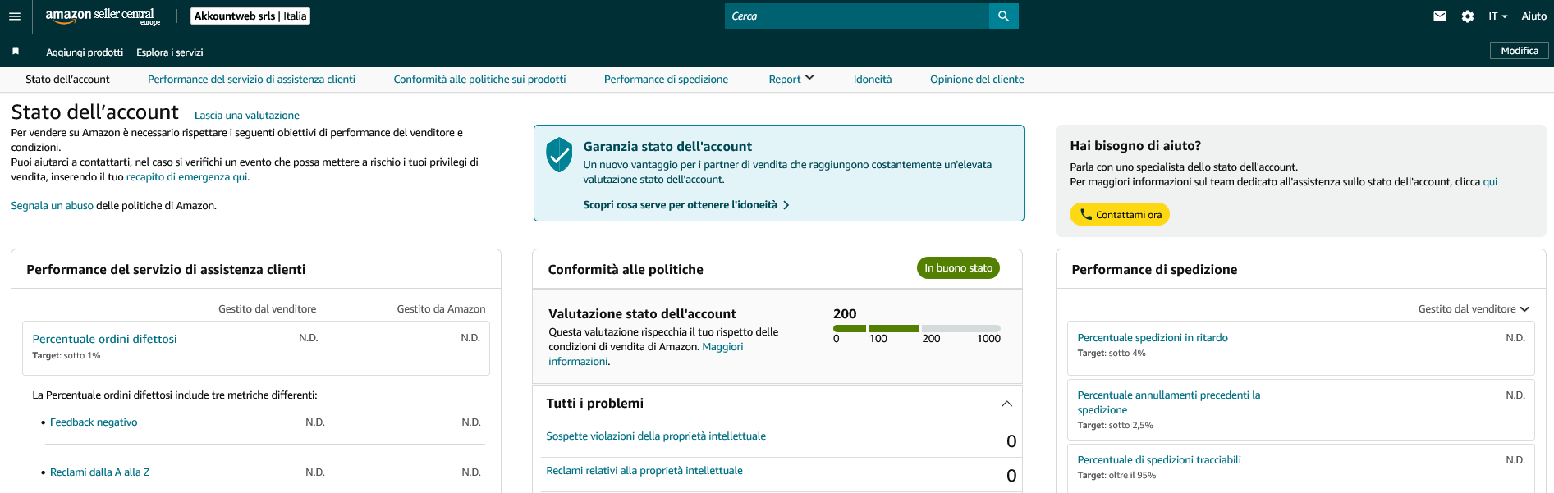Click the Contattami ora phone button
Viewport: 1554px width, 493px height.
pos(1120,214)
